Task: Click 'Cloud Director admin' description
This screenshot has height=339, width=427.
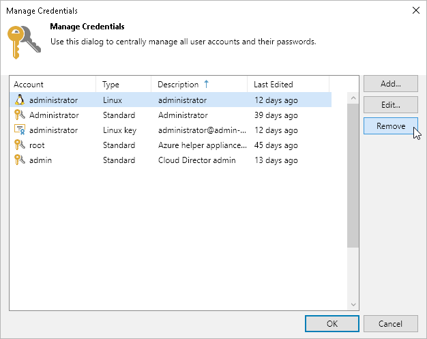Action: tap(197, 160)
